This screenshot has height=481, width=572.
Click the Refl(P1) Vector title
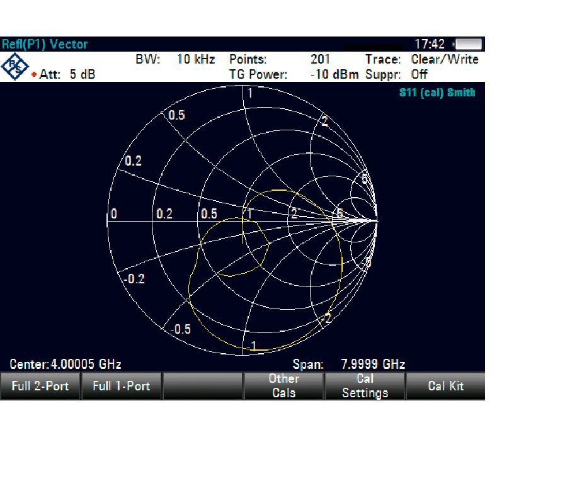tap(45, 45)
